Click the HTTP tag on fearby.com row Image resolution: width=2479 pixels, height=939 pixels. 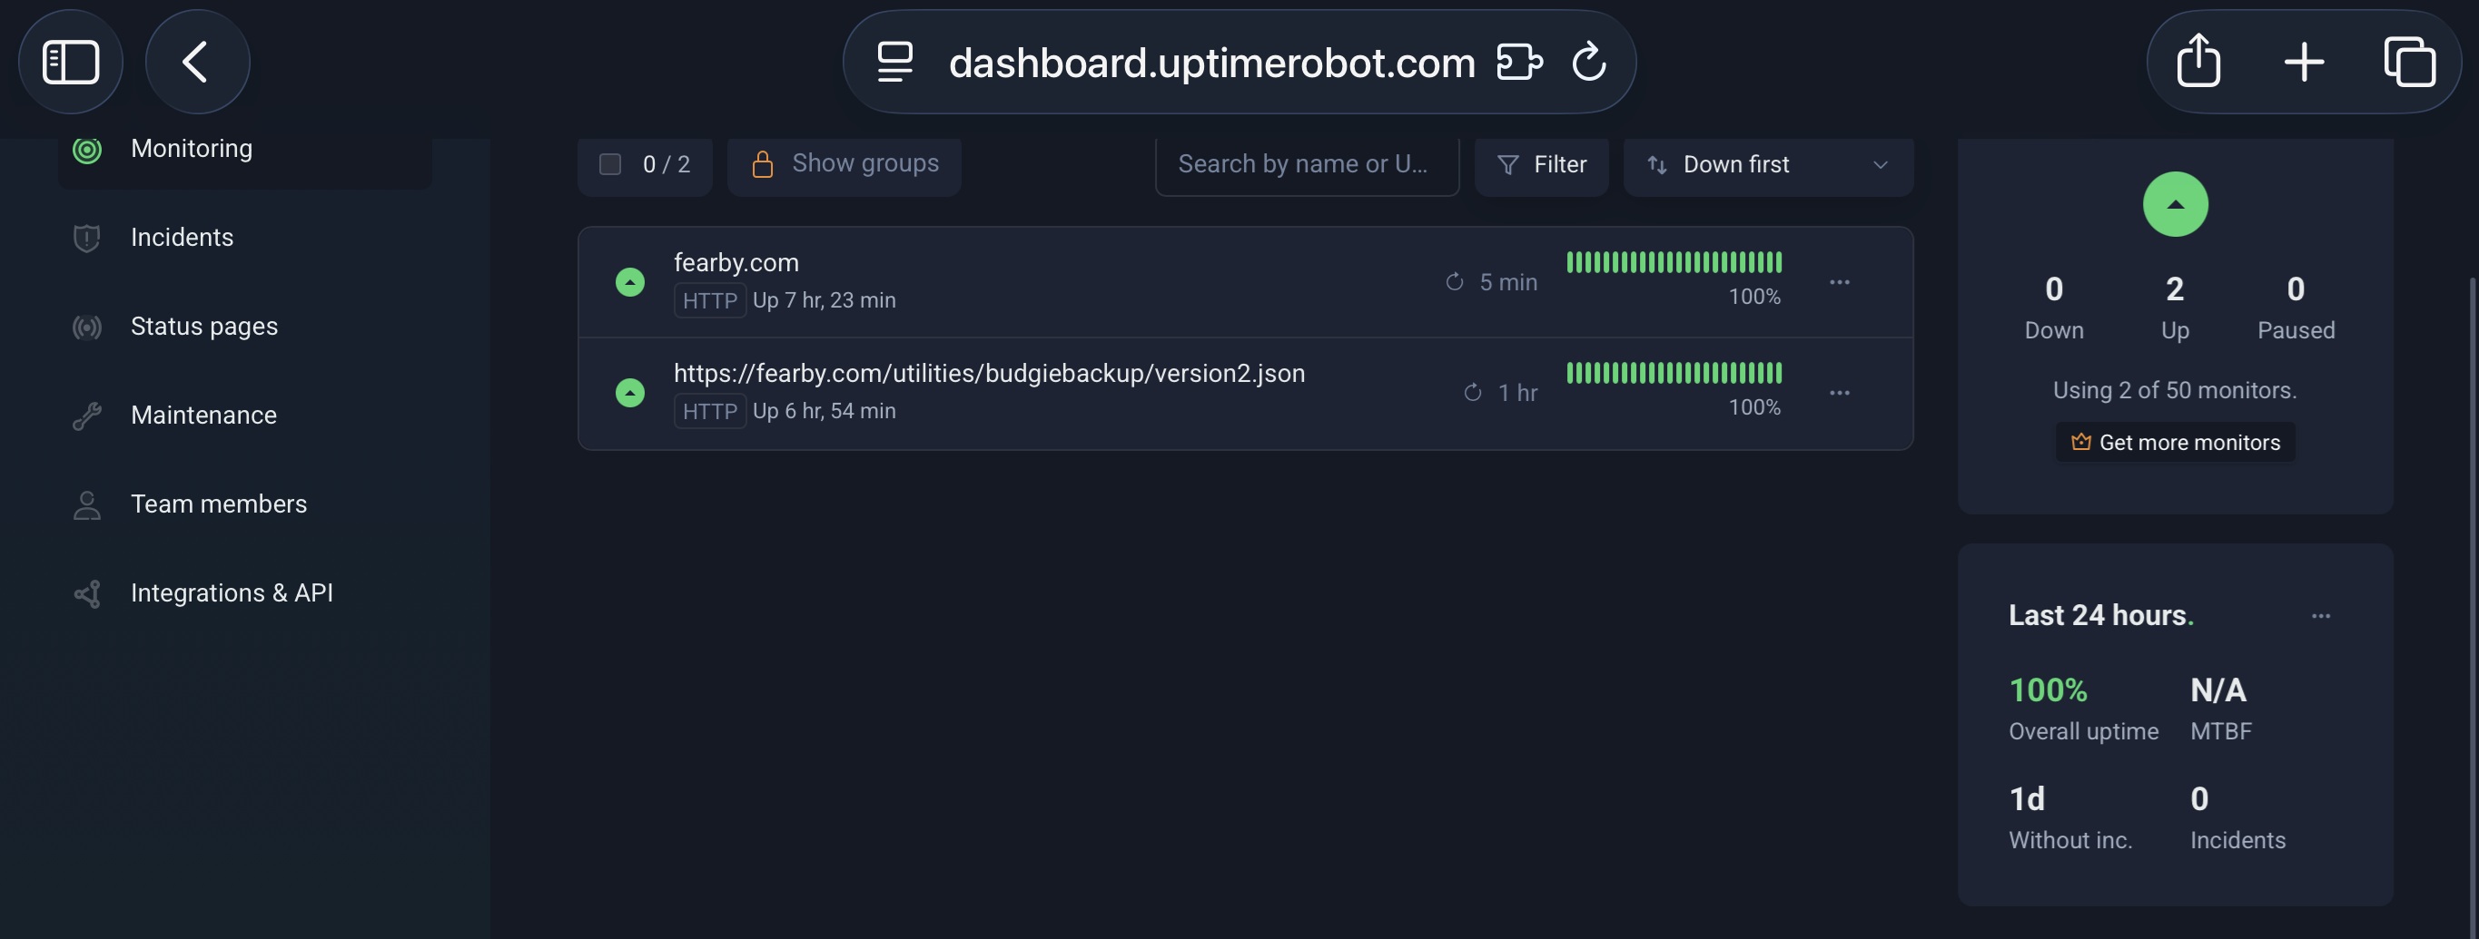710,301
